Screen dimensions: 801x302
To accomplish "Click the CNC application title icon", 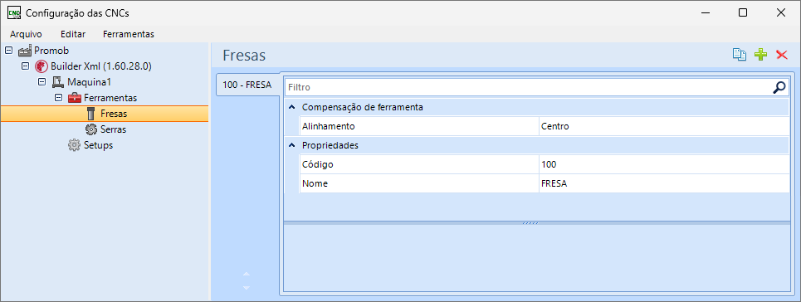I will pos(14,12).
